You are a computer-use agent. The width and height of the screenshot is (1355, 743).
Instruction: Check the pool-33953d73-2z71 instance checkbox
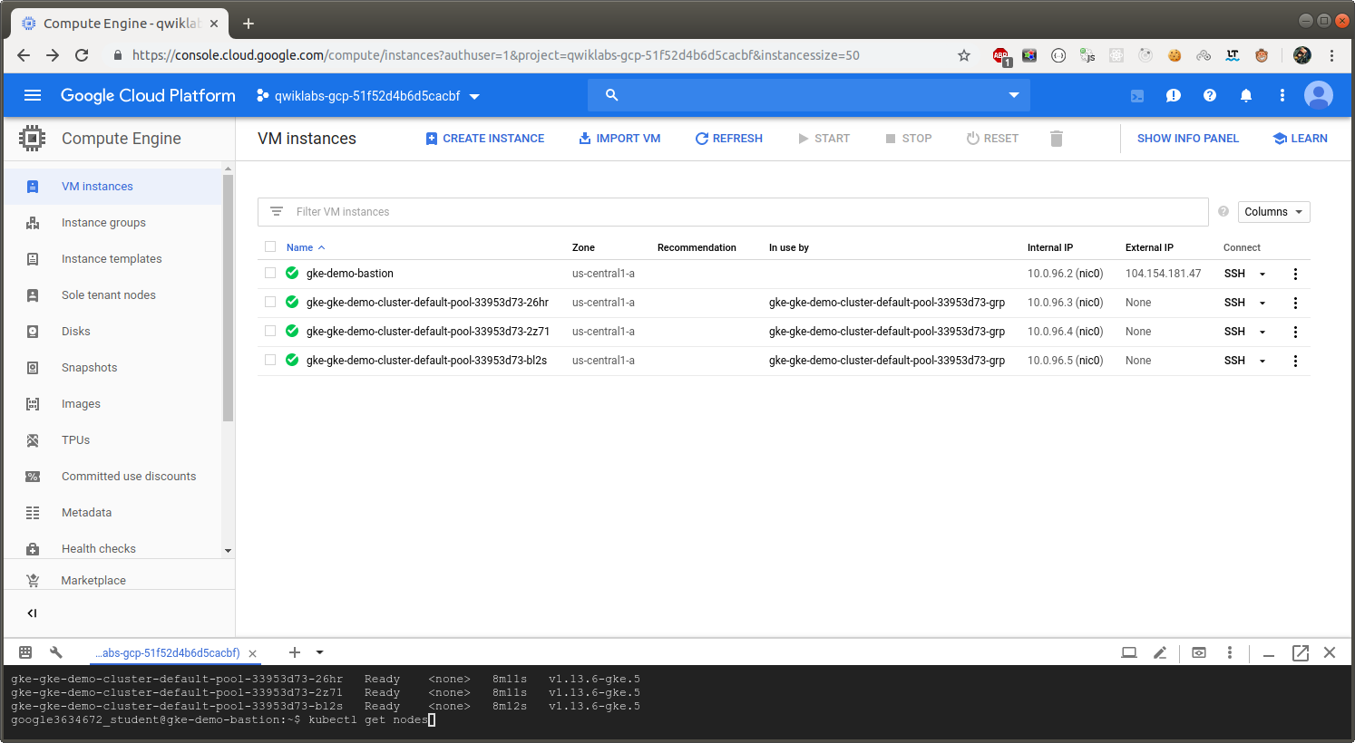click(270, 331)
